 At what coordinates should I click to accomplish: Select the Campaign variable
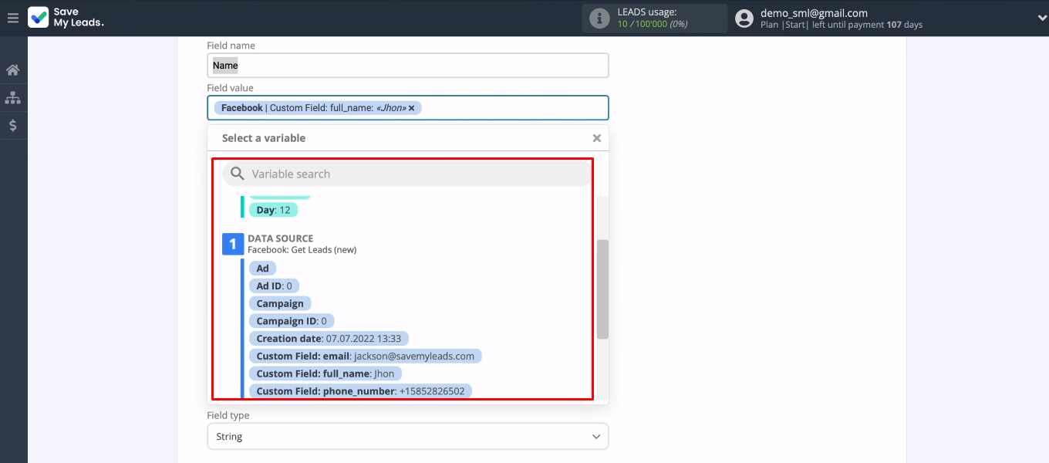click(x=280, y=304)
